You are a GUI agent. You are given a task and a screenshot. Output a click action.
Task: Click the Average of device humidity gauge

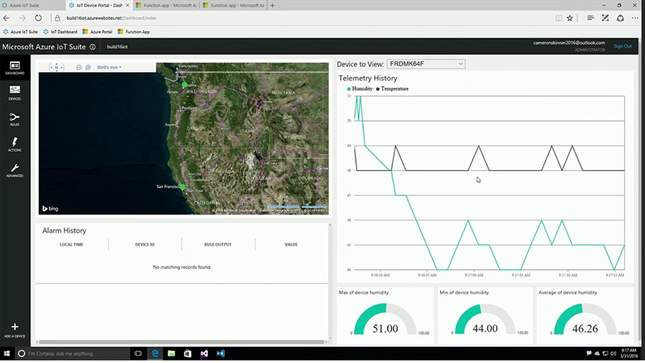pyautogui.click(x=585, y=319)
